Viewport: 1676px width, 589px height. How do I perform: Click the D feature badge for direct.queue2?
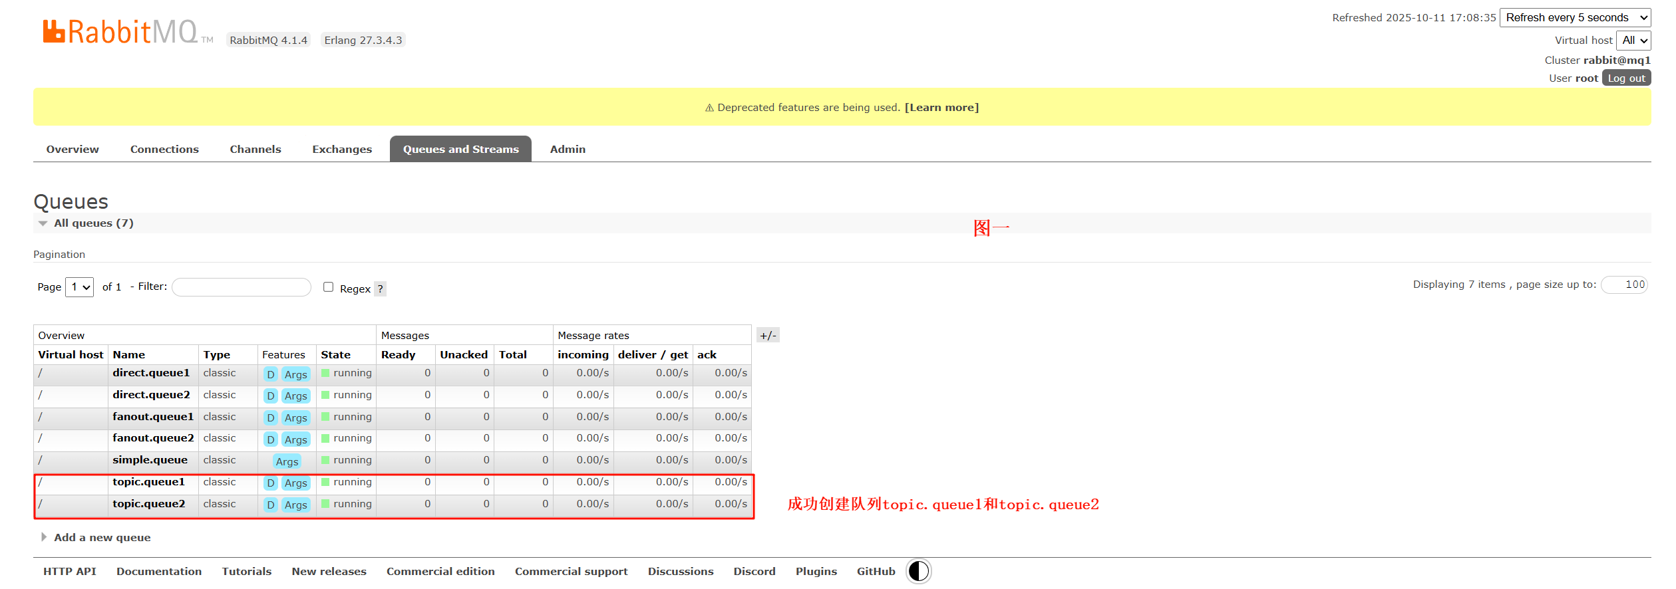coord(271,396)
